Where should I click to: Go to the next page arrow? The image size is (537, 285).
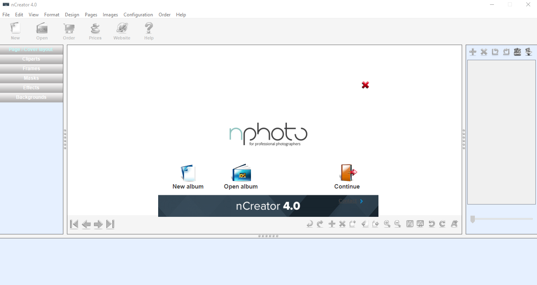point(98,224)
